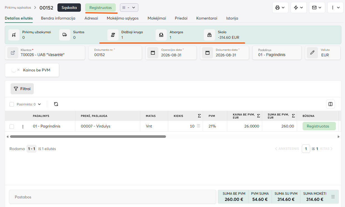The width and height of the screenshot is (345, 207).
Task: Click the sum icon in Kiekis column
Action: (x=199, y=116)
